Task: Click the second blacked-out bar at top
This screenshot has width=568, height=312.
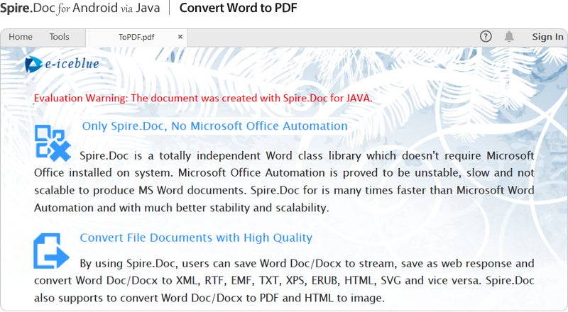Action: point(237,8)
